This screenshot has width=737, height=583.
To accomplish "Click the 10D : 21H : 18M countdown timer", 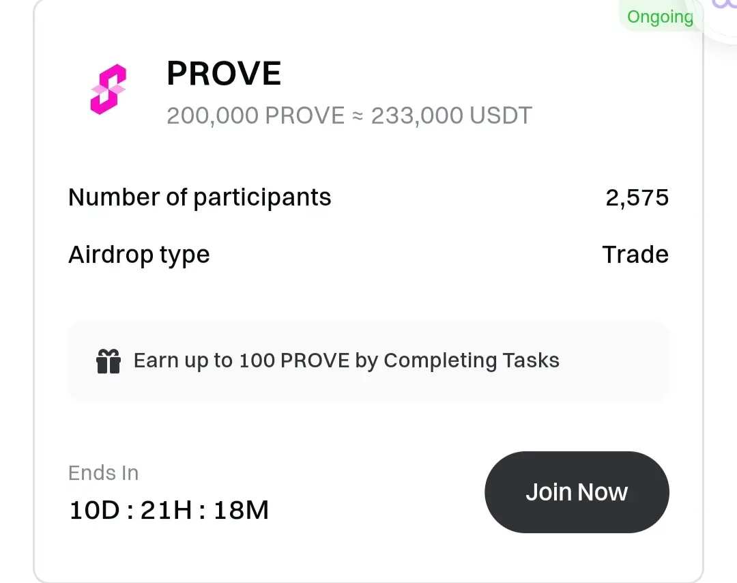I will point(169,510).
